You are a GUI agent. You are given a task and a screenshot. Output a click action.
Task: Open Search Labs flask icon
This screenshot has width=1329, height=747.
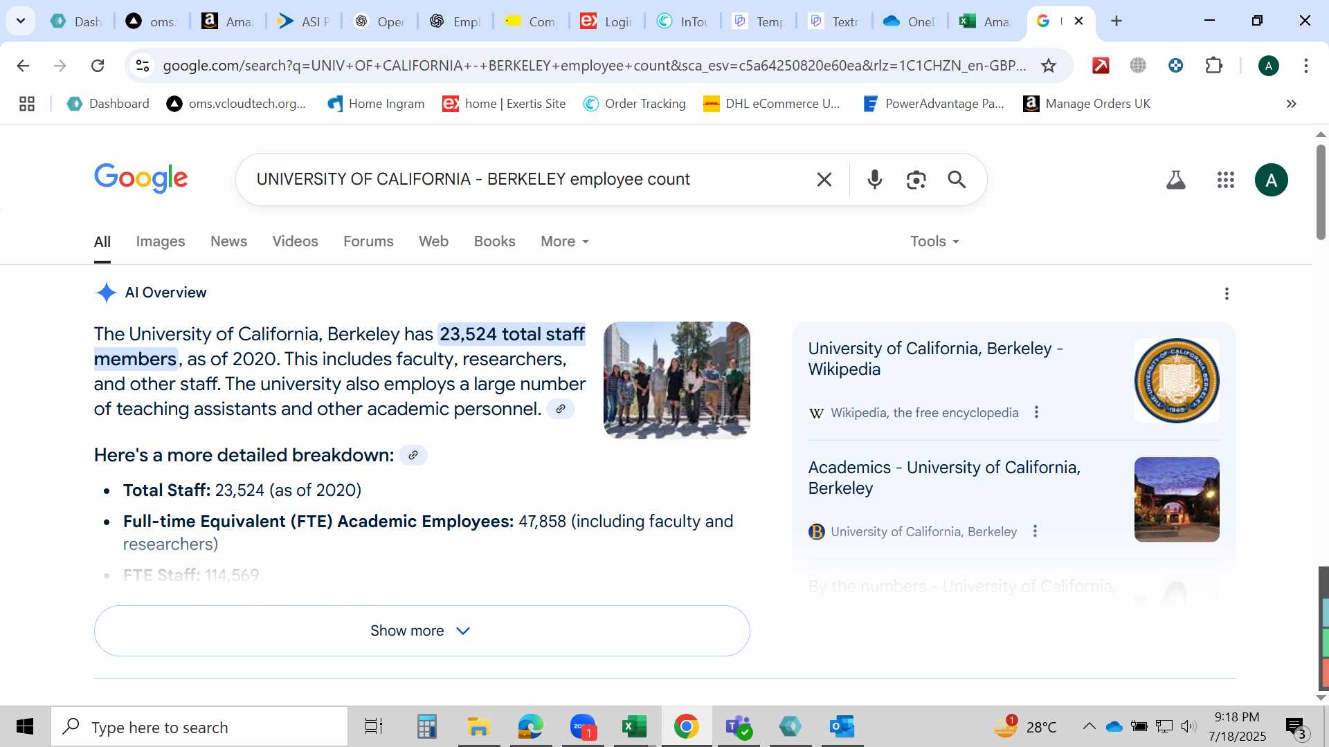pos(1175,180)
